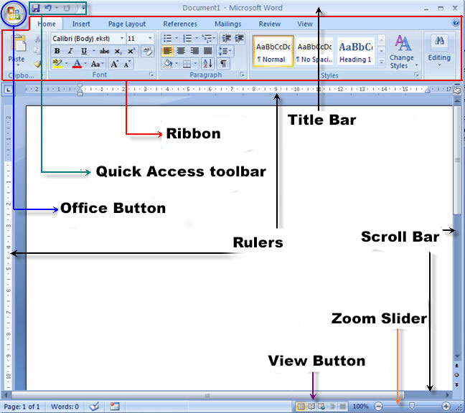The height and width of the screenshot is (413, 465).
Task: Clear formatting with the eraser icon
Action: tap(147, 51)
